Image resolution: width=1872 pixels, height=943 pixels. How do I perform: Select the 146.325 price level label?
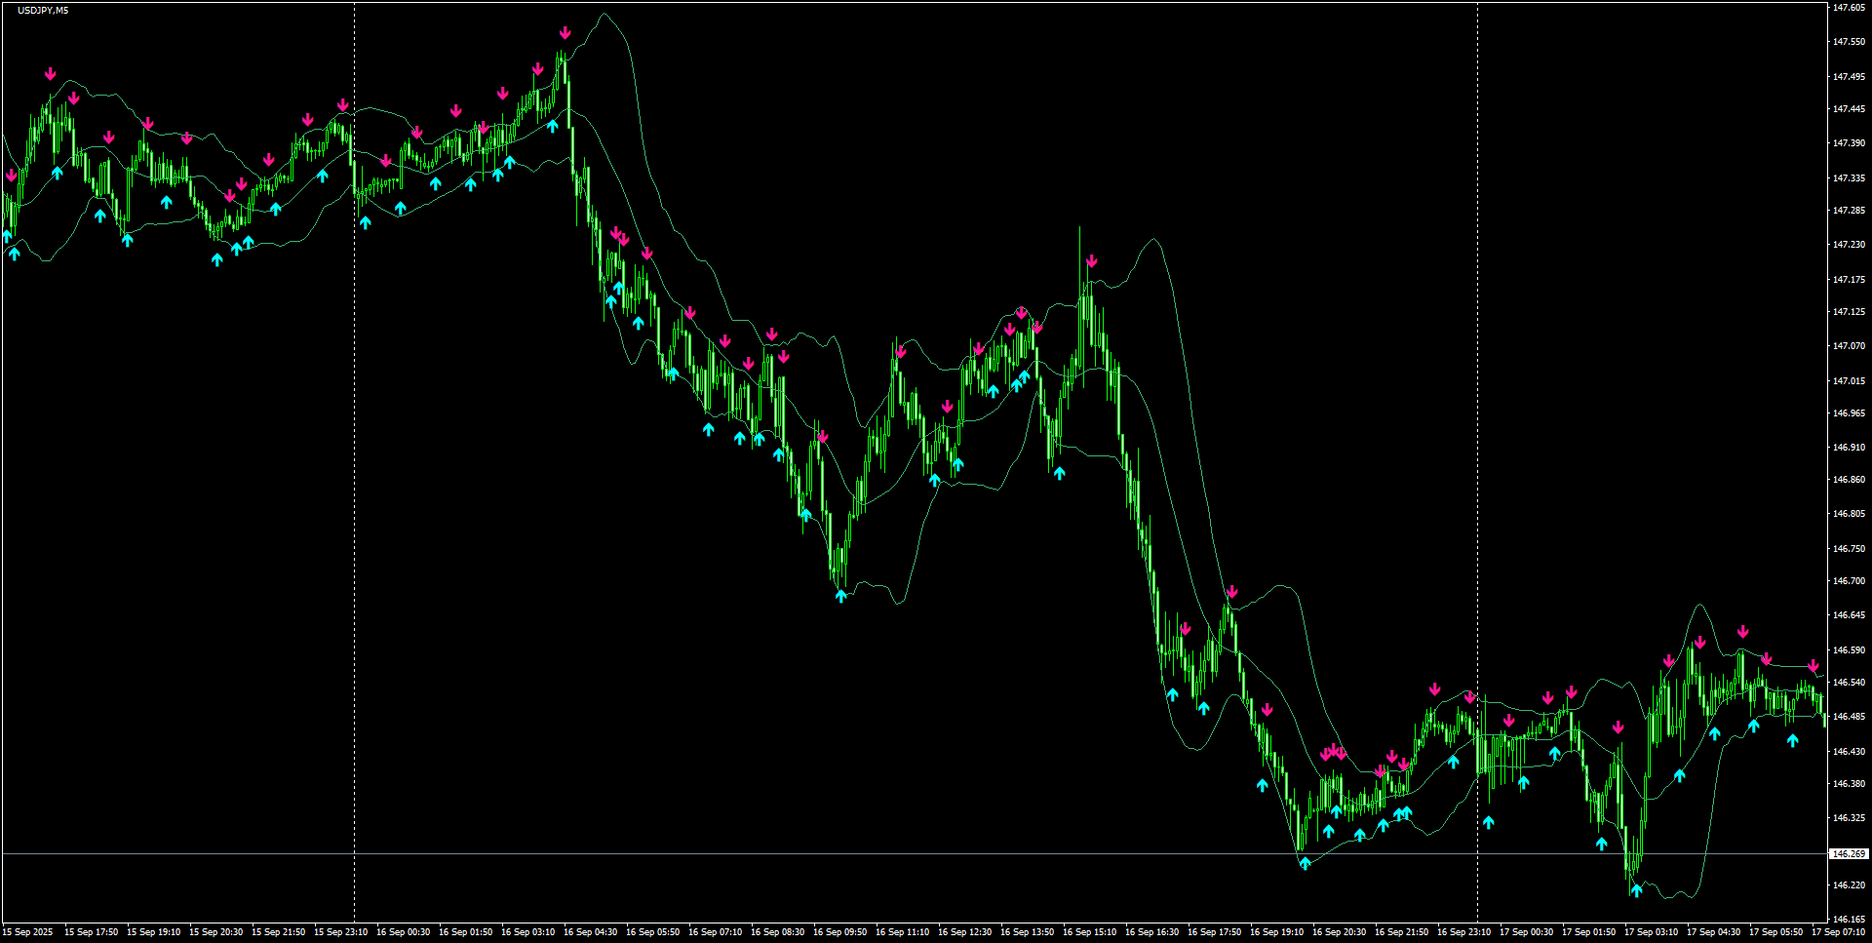coord(1849,818)
